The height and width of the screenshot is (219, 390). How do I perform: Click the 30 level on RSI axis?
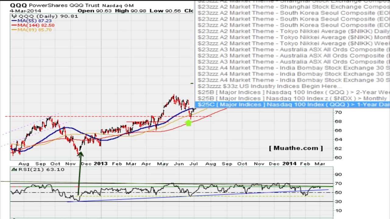coord(338,202)
